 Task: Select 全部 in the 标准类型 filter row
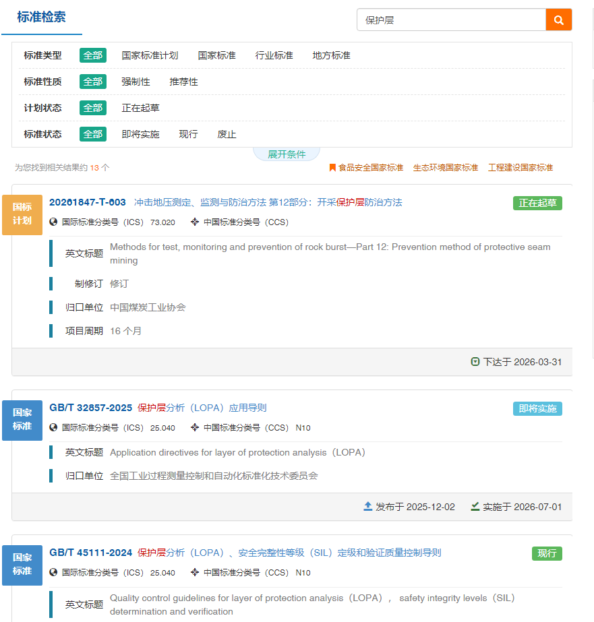pyautogui.click(x=93, y=55)
